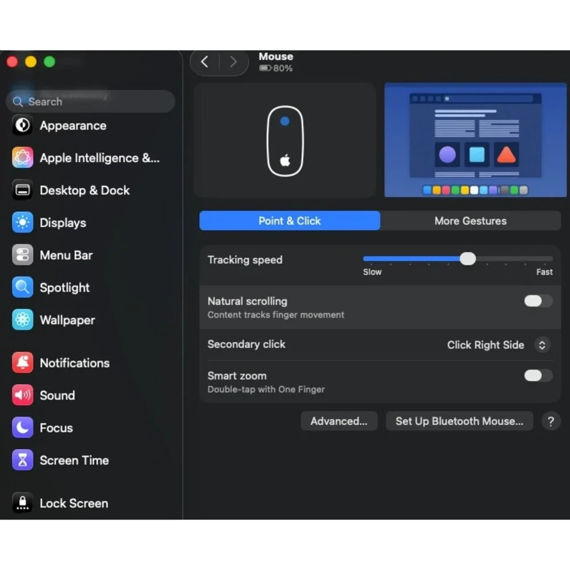Select the Wallpaper flower icon
The image size is (570, 570).
pyautogui.click(x=23, y=320)
